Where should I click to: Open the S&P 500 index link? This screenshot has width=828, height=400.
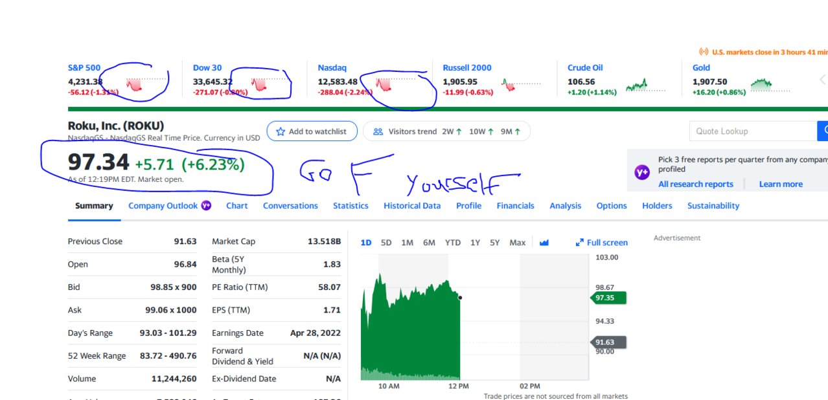[x=84, y=67]
